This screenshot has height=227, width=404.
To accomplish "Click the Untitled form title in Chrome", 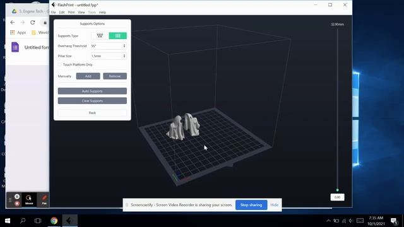I will (x=37, y=47).
